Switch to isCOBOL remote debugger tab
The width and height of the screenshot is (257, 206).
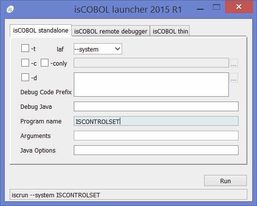(111, 31)
